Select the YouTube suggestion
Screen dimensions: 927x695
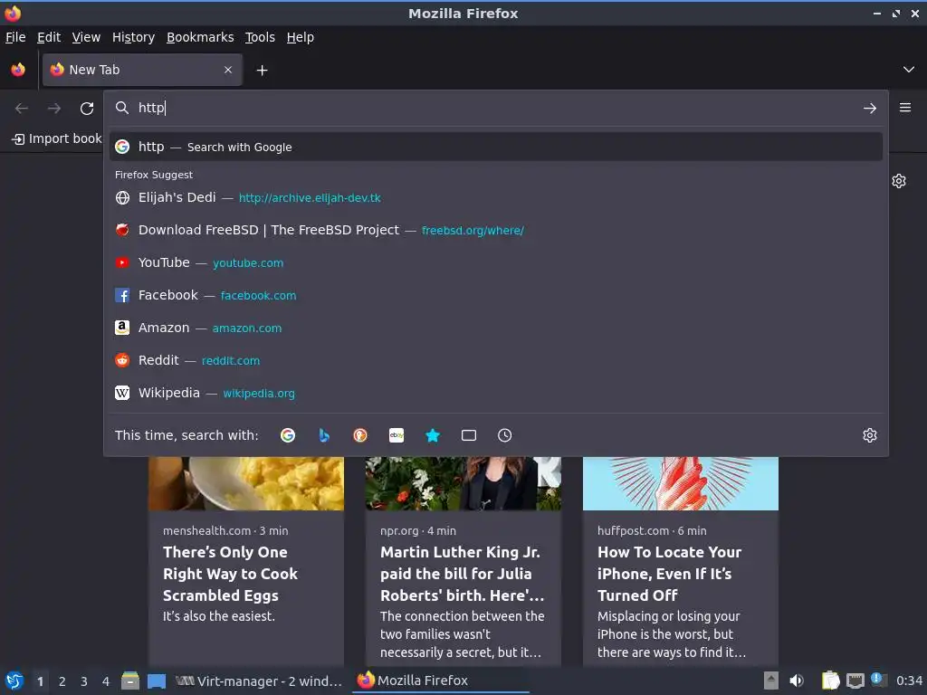[x=496, y=262]
